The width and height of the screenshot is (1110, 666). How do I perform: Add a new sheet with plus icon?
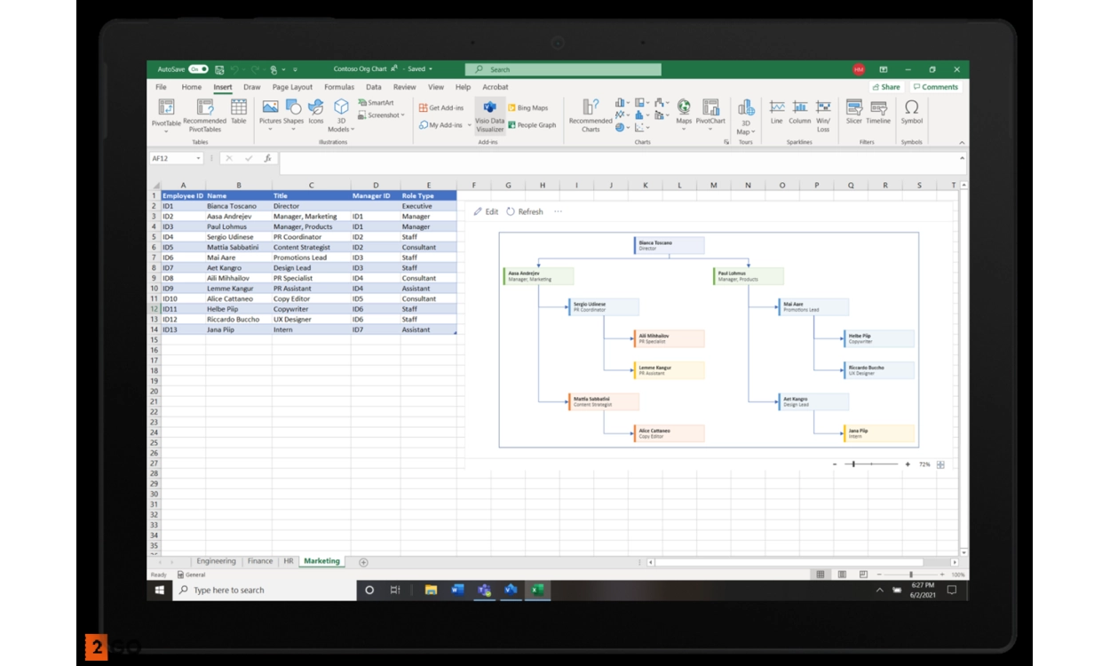click(363, 562)
